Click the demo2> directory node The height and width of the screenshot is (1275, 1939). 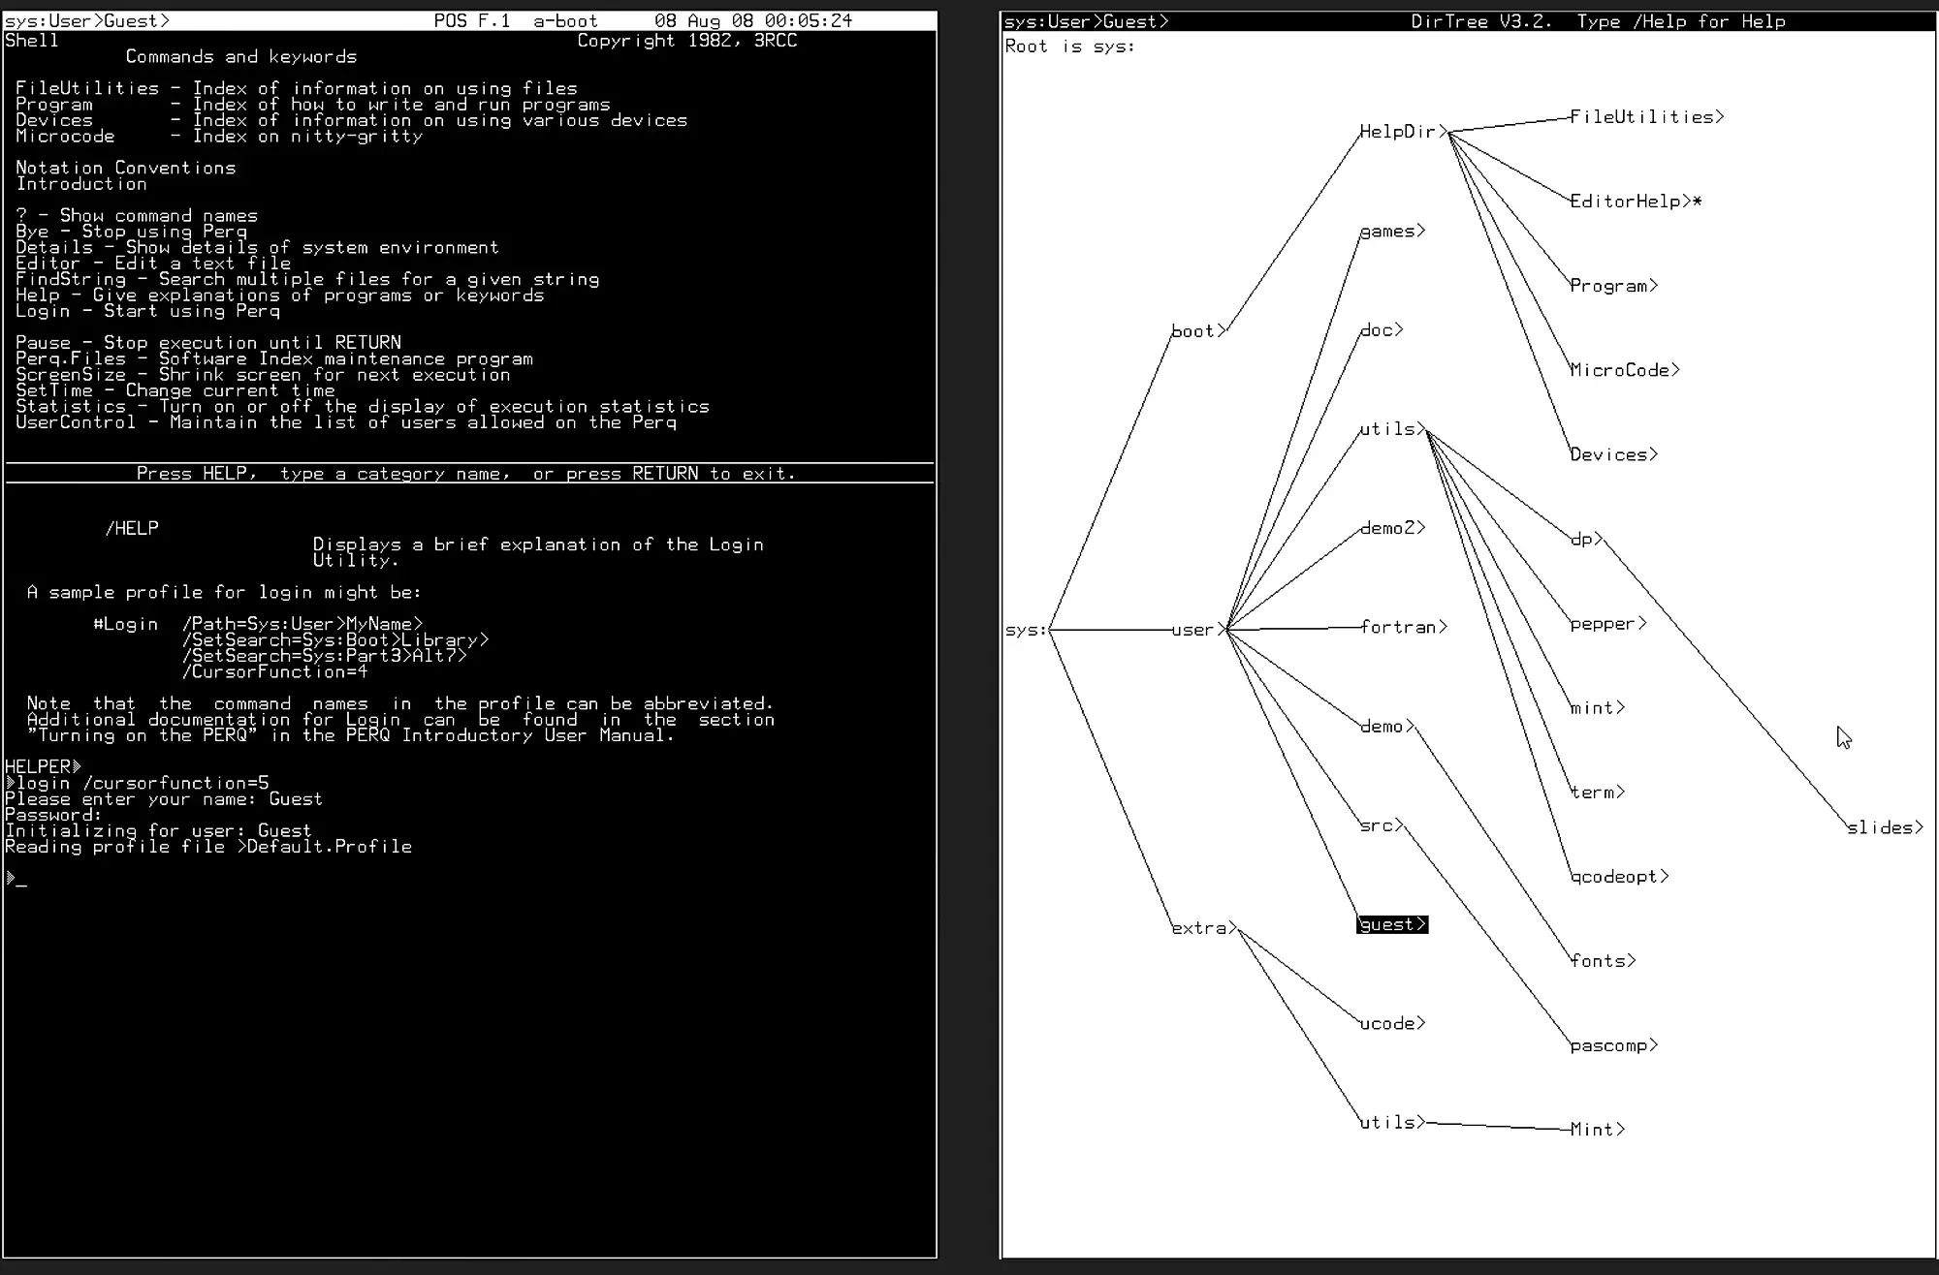pos(1392,527)
